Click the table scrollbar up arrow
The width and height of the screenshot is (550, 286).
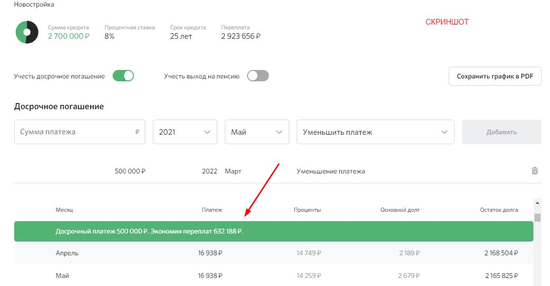pyautogui.click(x=537, y=203)
